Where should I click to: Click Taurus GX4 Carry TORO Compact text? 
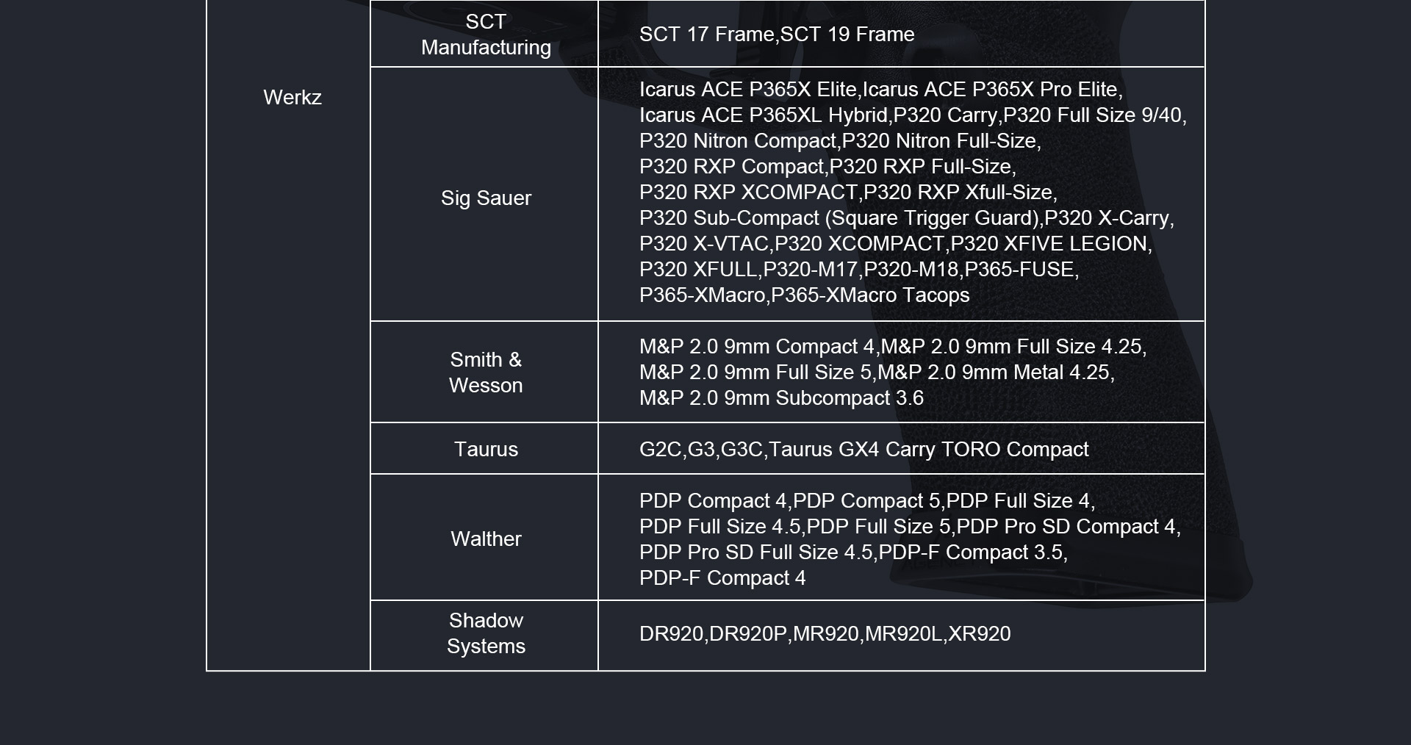928,450
